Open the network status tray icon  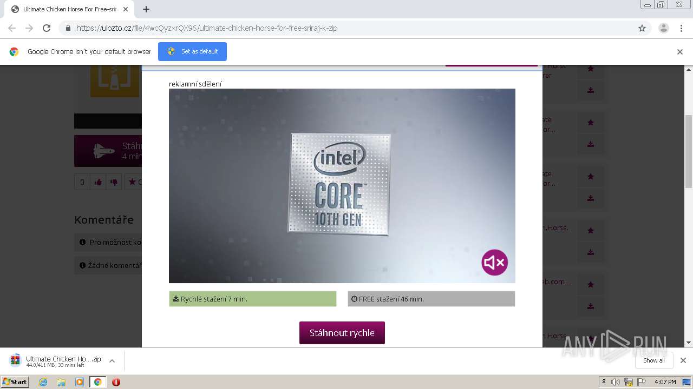[629, 382]
